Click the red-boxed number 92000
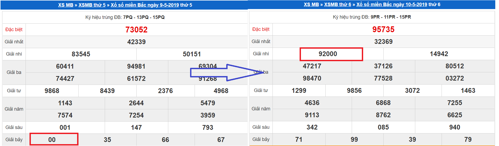This screenshot has width=499, height=146. point(328,54)
